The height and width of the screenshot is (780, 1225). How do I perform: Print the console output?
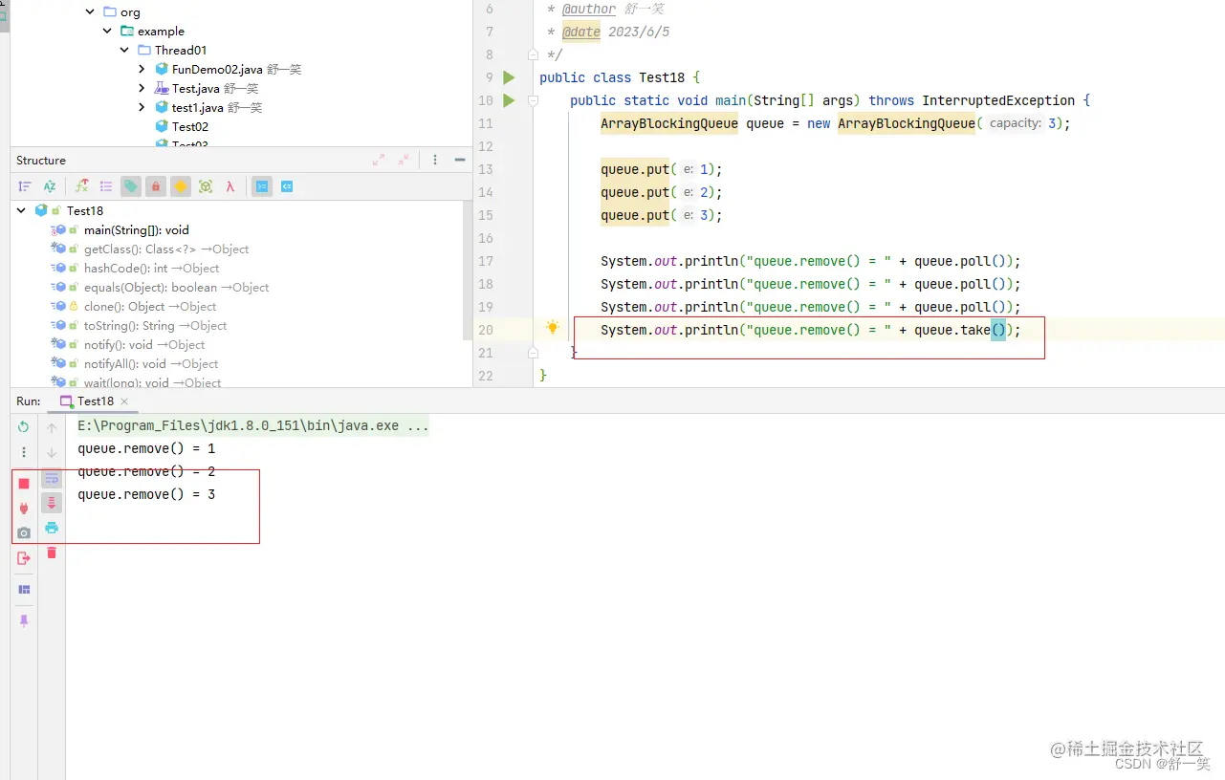(52, 528)
